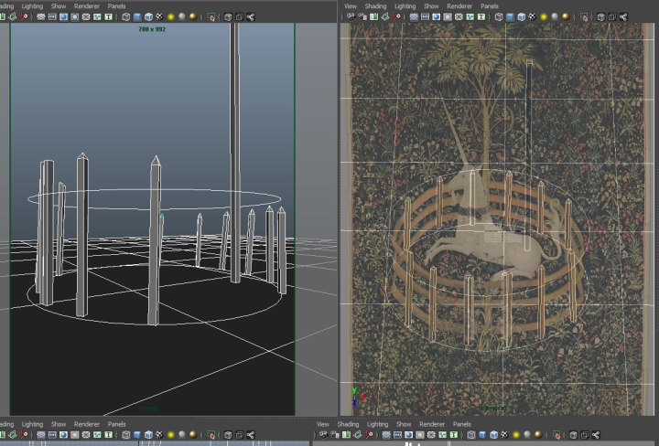This screenshot has width=659, height=446.
Task: Toggle X-Ray Joints in the top-left panel
Action: point(251,16)
